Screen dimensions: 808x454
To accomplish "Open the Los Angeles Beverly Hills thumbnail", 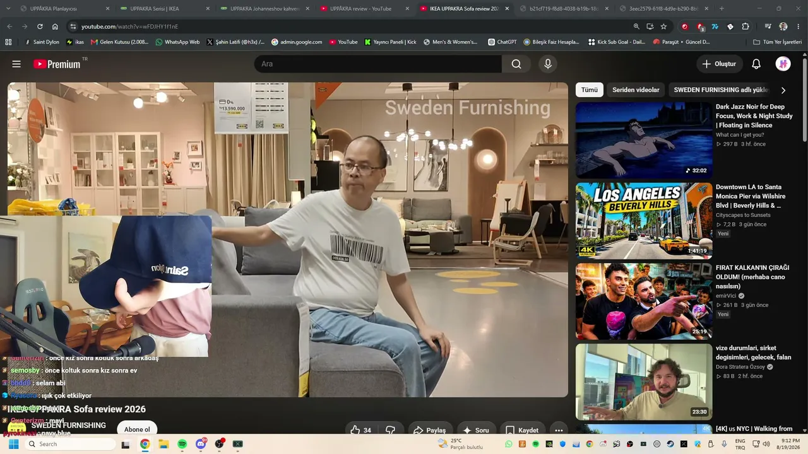I will [644, 221].
